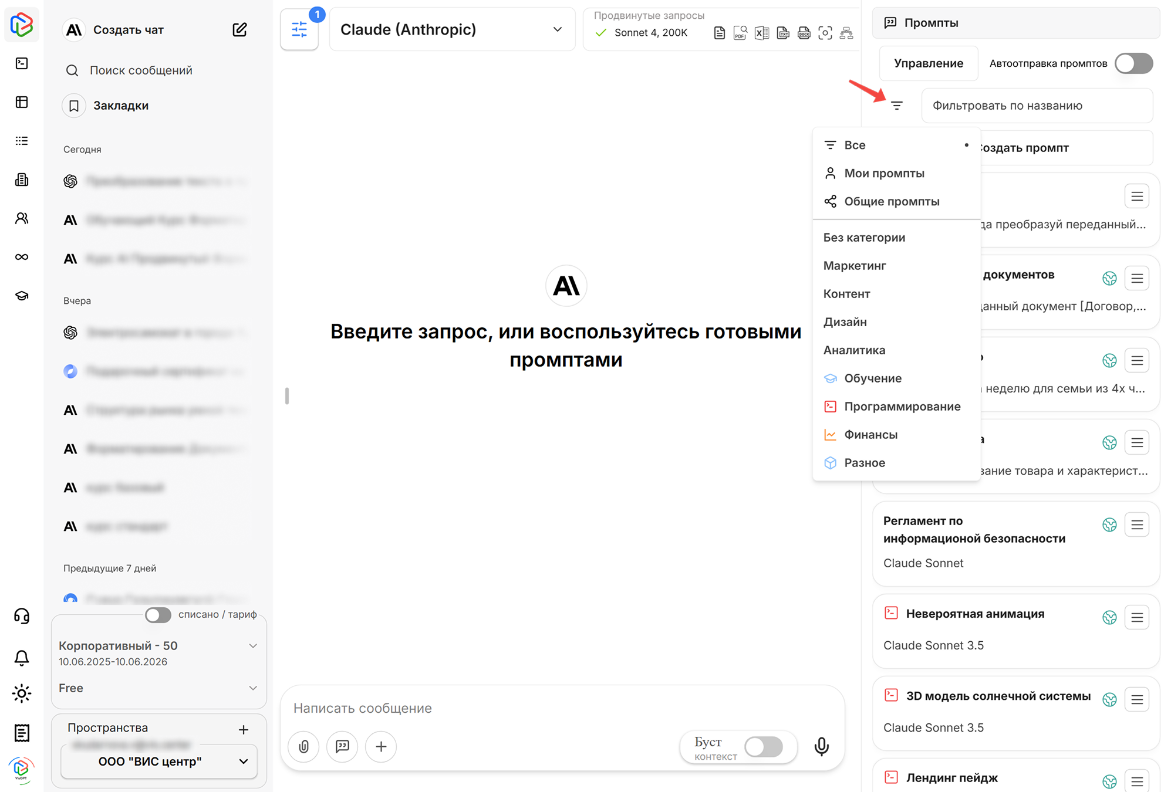Open the list icon in left sidebar
Image resolution: width=1171 pixels, height=792 pixels.
22,141
